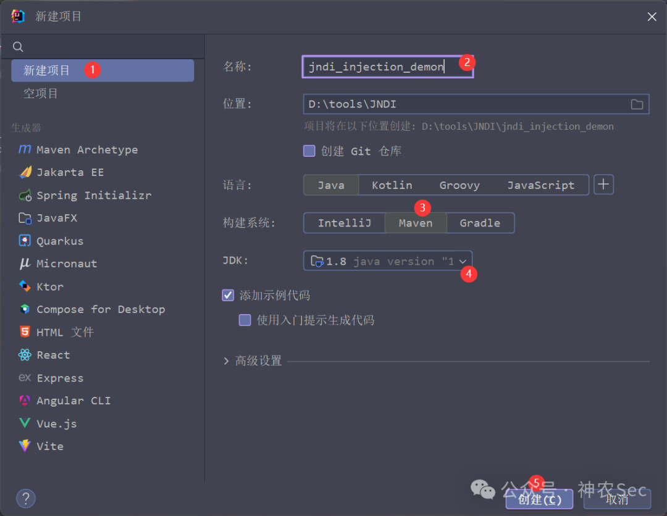Select the Micronaut generator label
The image size is (667, 516).
tap(67, 264)
